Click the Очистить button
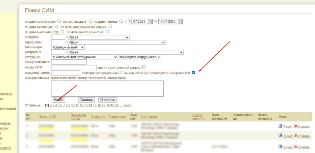This screenshot has height=153, width=315. tap(107, 100)
